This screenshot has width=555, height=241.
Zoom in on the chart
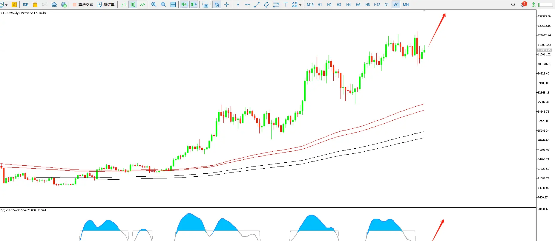point(154,4)
